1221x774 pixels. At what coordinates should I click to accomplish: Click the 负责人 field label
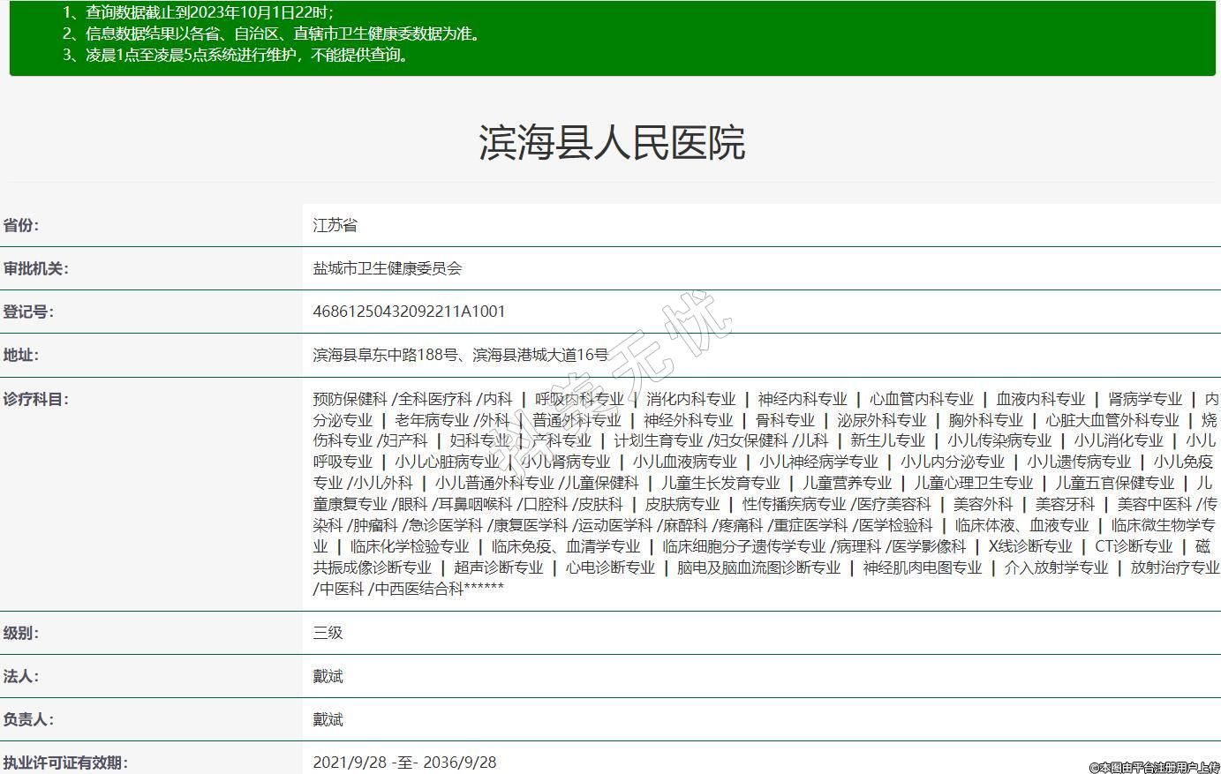coord(28,719)
